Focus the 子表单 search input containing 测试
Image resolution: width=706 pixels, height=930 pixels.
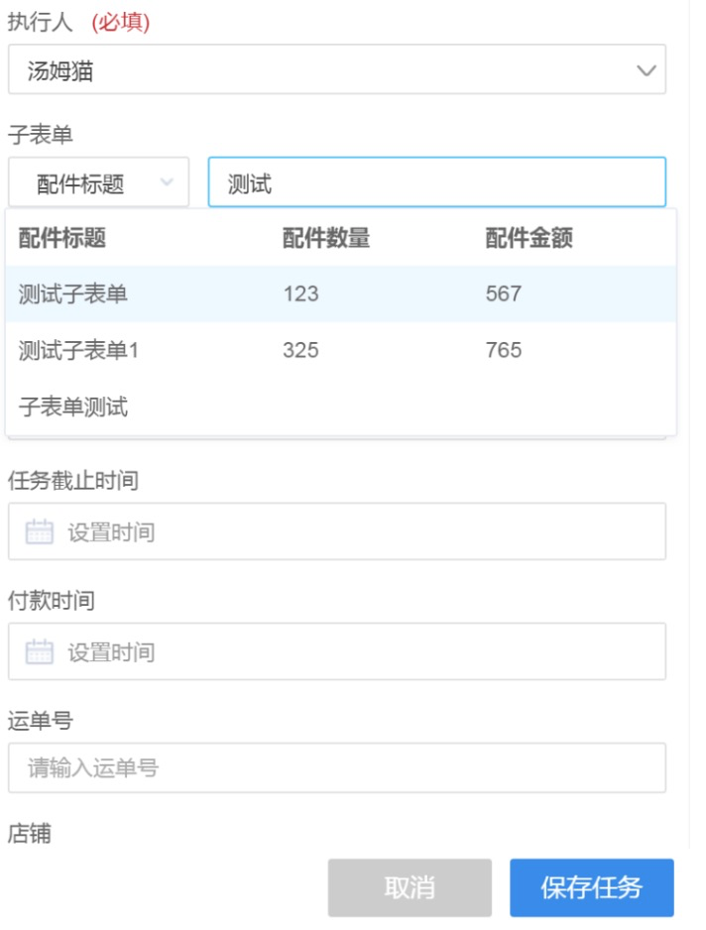[436, 183]
